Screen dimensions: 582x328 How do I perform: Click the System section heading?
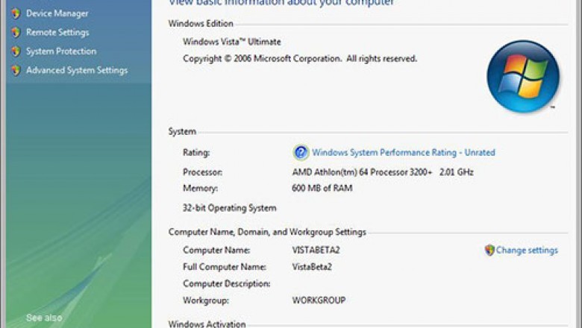182,131
